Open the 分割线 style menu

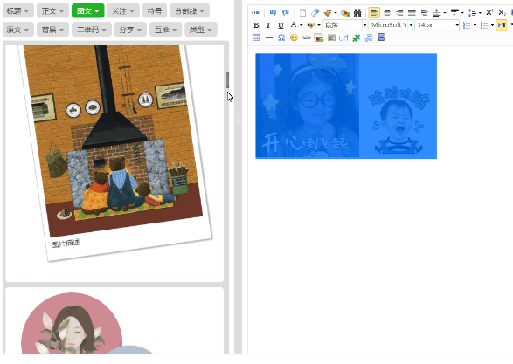click(x=190, y=11)
